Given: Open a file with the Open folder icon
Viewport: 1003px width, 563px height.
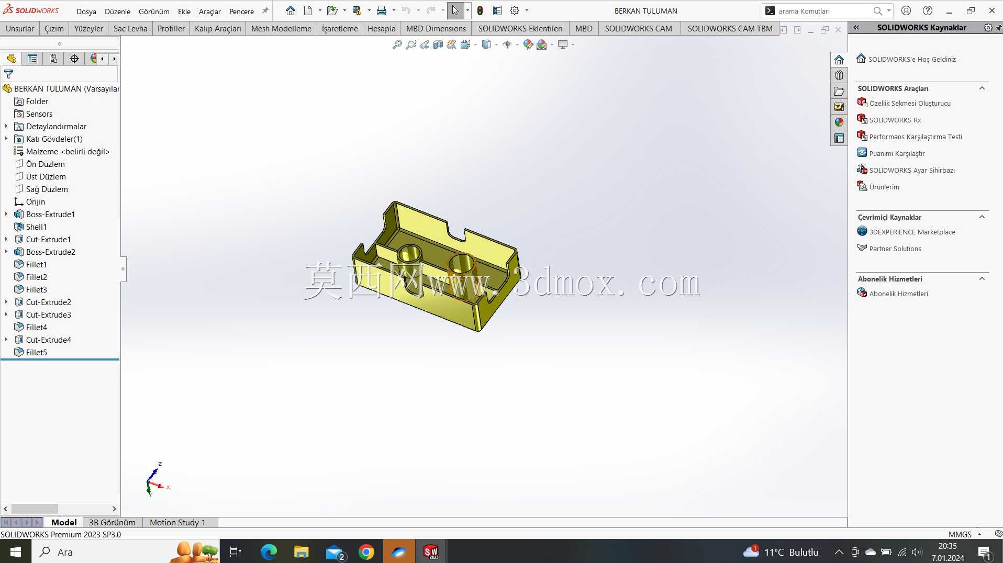Looking at the screenshot, I should click(332, 10).
